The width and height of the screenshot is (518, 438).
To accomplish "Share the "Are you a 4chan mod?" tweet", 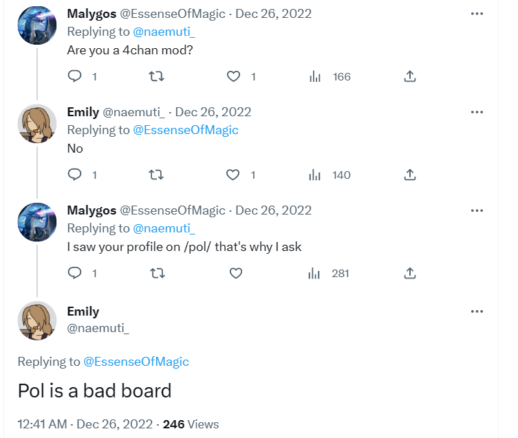I will click(x=410, y=77).
